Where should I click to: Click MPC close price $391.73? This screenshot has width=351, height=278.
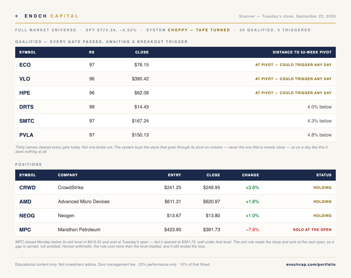pyautogui.click(x=211, y=230)
